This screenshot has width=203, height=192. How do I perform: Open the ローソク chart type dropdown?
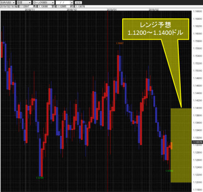pos(43,2)
